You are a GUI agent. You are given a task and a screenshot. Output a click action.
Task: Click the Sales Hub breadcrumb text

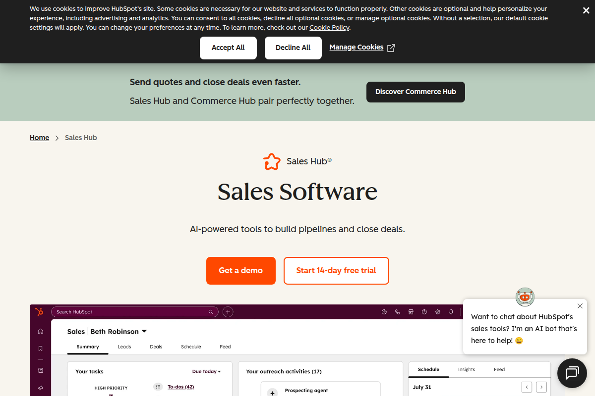(81, 138)
